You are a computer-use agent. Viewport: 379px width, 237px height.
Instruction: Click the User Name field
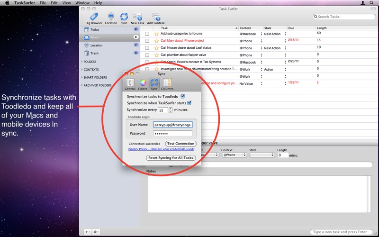(173, 125)
